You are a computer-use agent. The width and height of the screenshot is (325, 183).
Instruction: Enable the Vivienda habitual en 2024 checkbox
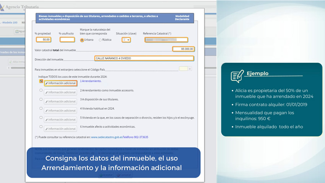click(x=41, y=109)
